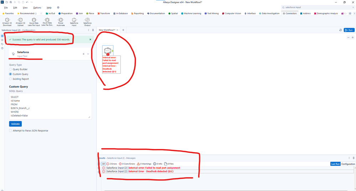This screenshot has height=191, width=356.
Task: Open the Edit menu
Action: coord(15,7)
